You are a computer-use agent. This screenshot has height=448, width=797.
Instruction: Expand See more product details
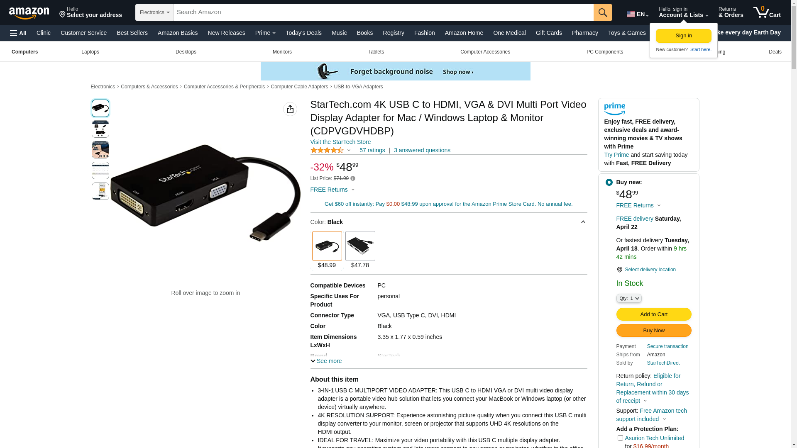click(x=326, y=361)
